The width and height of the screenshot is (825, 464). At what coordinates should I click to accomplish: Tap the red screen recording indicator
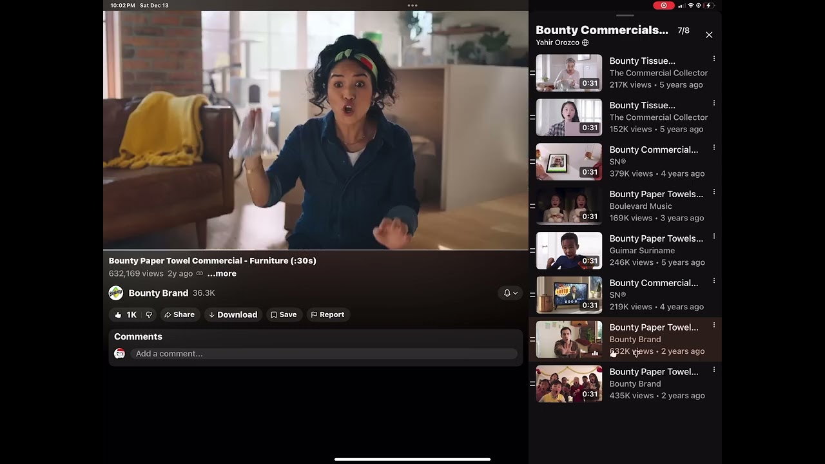[664, 5]
